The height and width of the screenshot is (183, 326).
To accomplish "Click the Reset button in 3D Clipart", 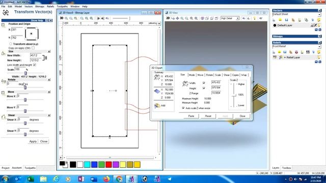I will 208,116.
